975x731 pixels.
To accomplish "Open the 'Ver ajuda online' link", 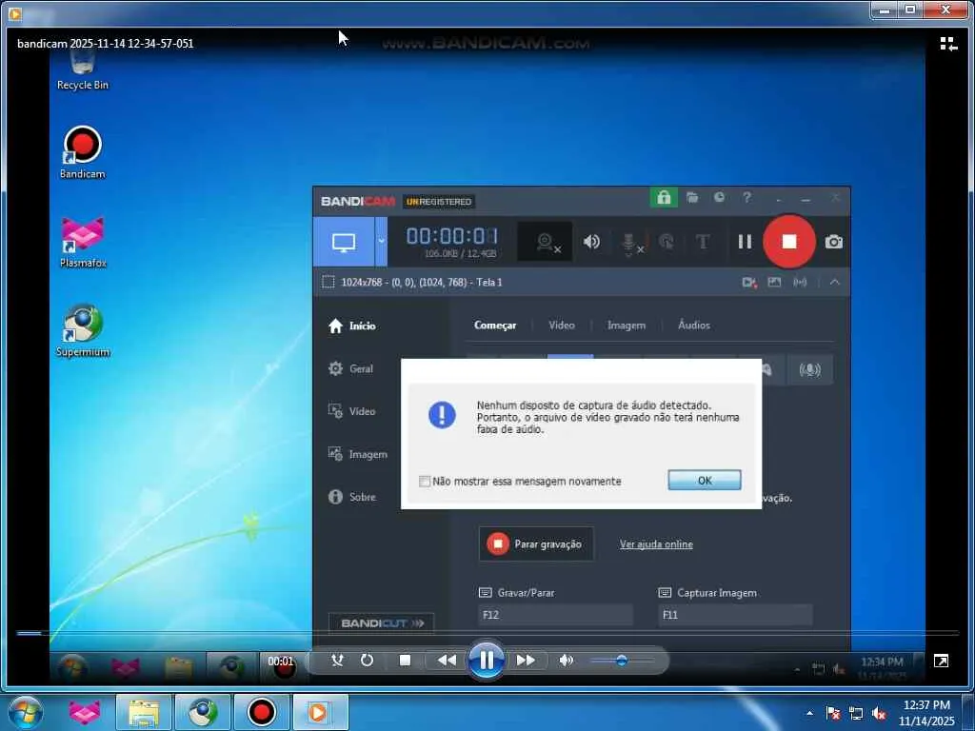I will (656, 544).
